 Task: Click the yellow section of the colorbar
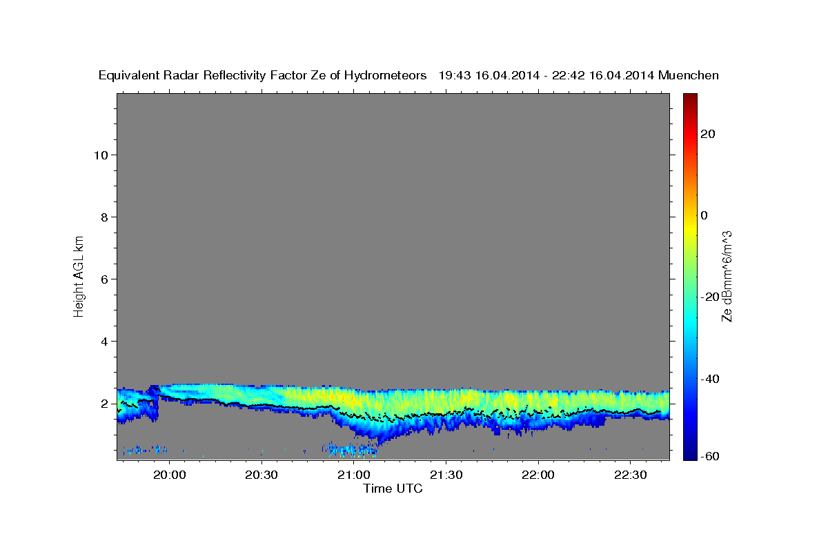tap(690, 228)
